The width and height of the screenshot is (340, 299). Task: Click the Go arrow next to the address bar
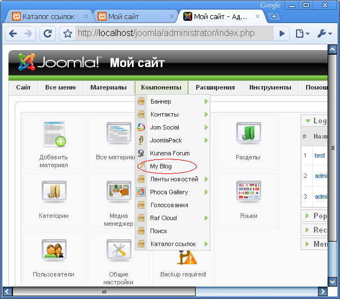(x=282, y=34)
